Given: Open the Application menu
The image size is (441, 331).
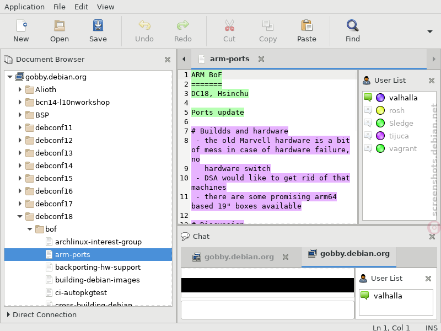Looking at the screenshot, I should [x=24, y=7].
